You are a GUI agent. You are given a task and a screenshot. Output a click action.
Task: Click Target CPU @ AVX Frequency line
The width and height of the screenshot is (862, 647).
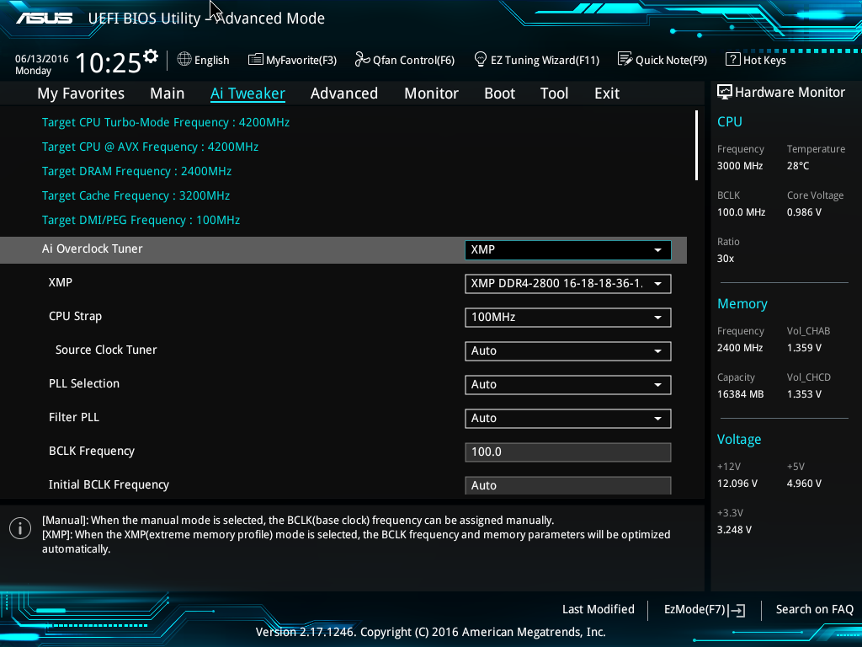pyautogui.click(x=150, y=147)
